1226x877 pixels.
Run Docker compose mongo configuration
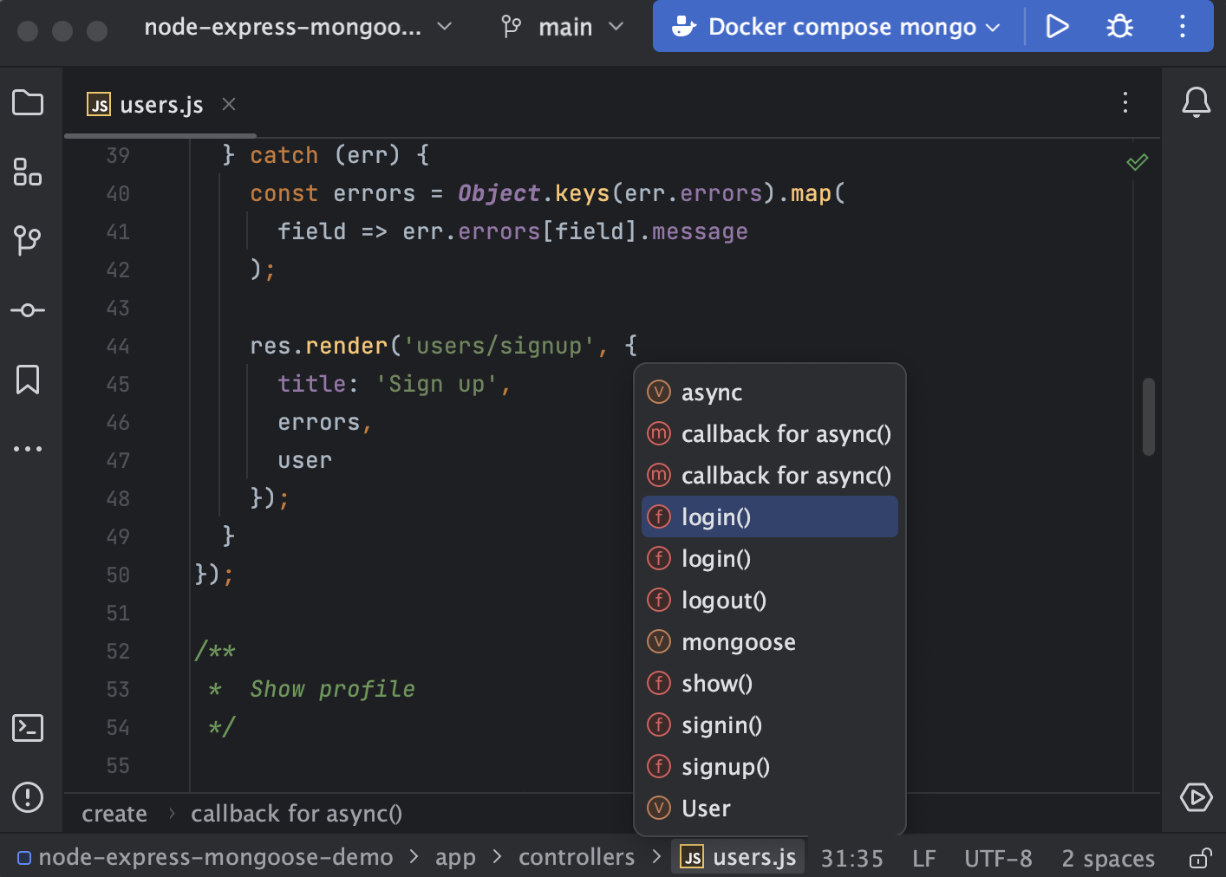click(1057, 27)
